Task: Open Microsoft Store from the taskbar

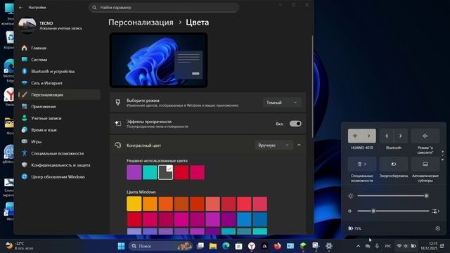Action: pyautogui.click(x=239, y=246)
